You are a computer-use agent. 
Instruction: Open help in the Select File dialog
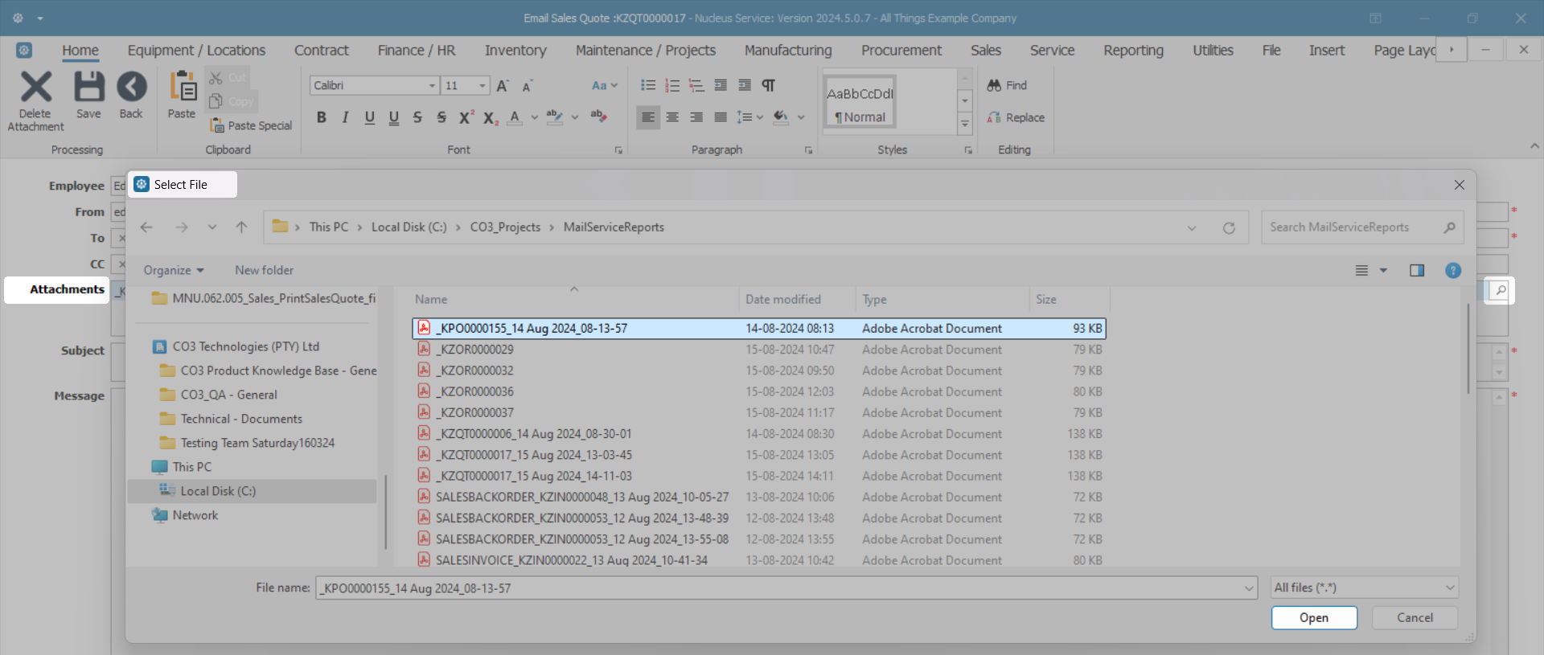point(1452,271)
